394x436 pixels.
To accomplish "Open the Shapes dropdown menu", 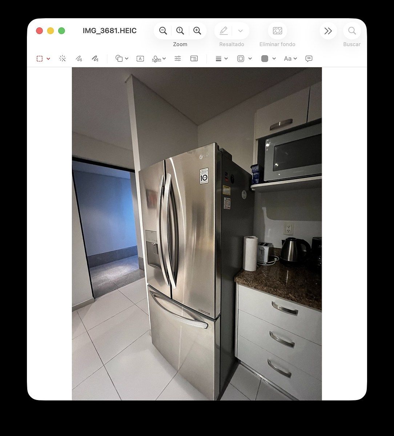I will (x=122, y=58).
